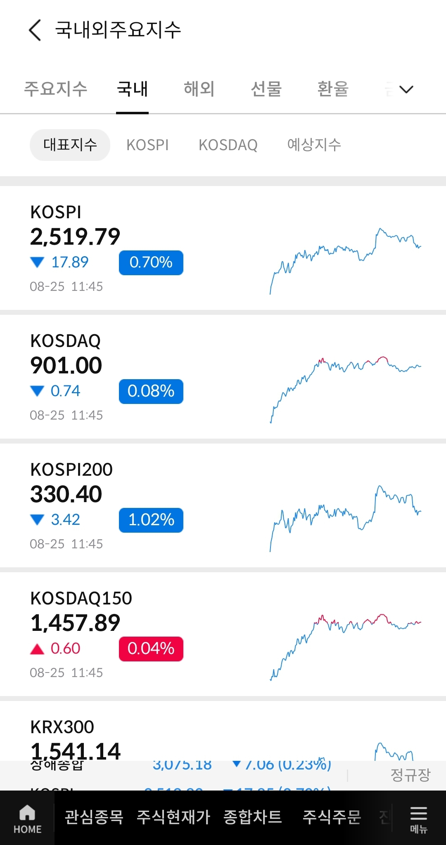The image size is (446, 845).
Task: Go to 관심종목 in bottom bar
Action: 94,817
